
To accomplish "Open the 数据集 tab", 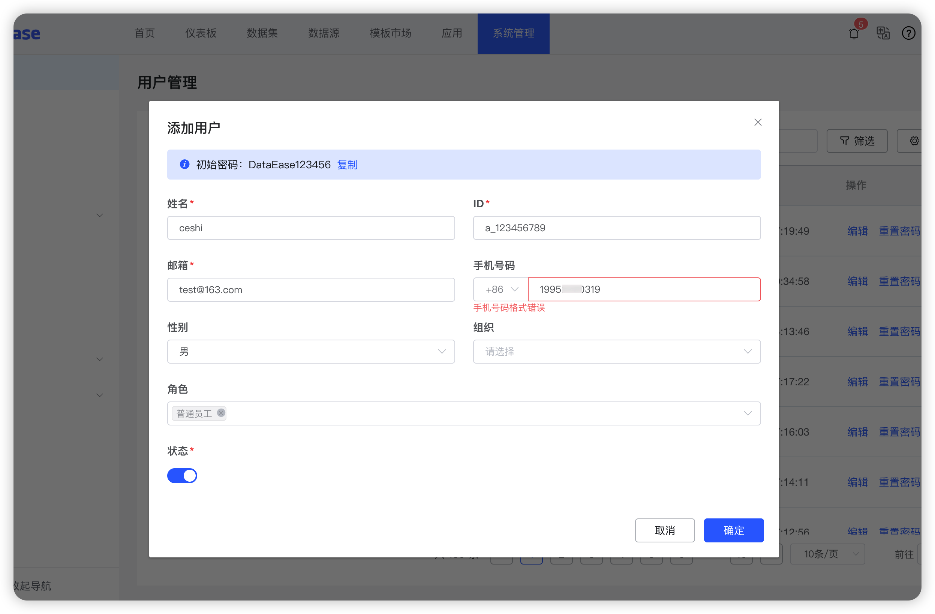I will 262,33.
